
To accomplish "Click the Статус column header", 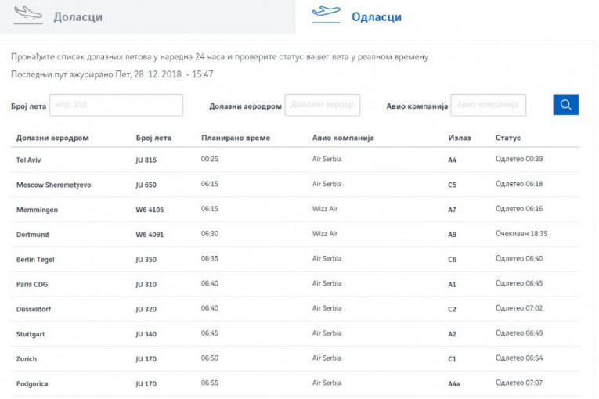I will 507,138.
